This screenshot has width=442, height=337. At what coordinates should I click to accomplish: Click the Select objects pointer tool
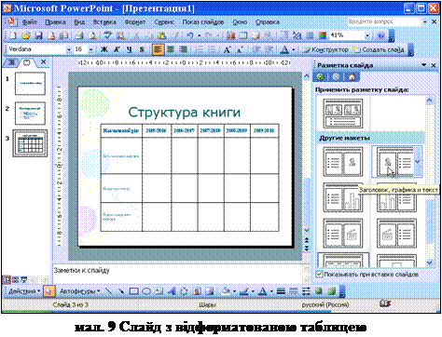click(49, 291)
